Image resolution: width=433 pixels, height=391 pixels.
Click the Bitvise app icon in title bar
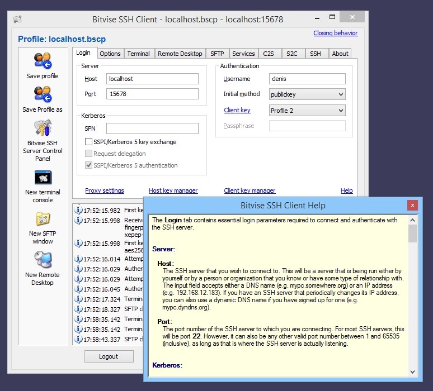(x=17, y=19)
